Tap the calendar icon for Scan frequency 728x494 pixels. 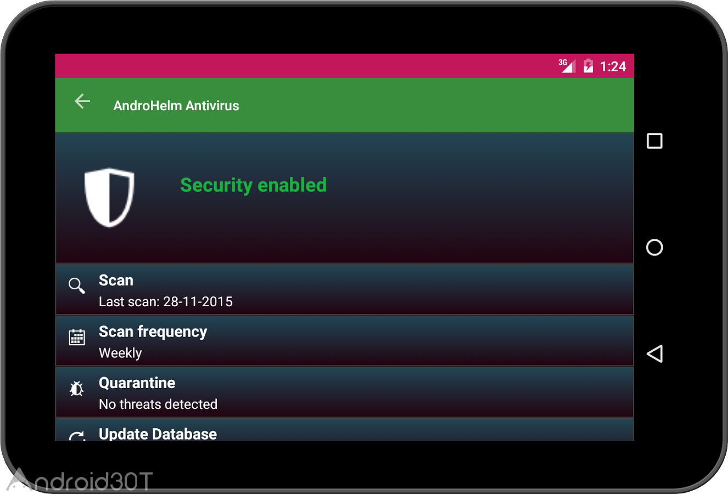77,337
